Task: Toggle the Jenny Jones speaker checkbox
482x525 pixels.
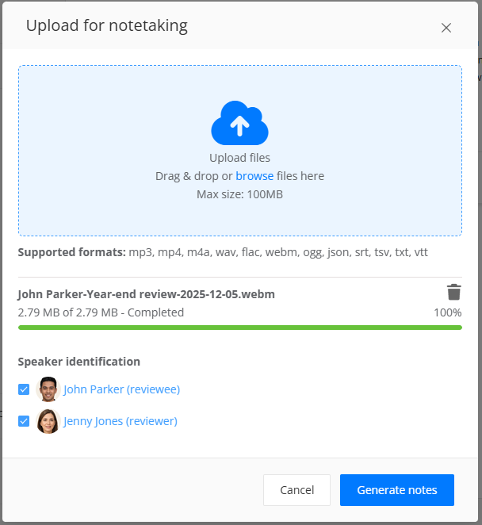Action: [x=24, y=421]
